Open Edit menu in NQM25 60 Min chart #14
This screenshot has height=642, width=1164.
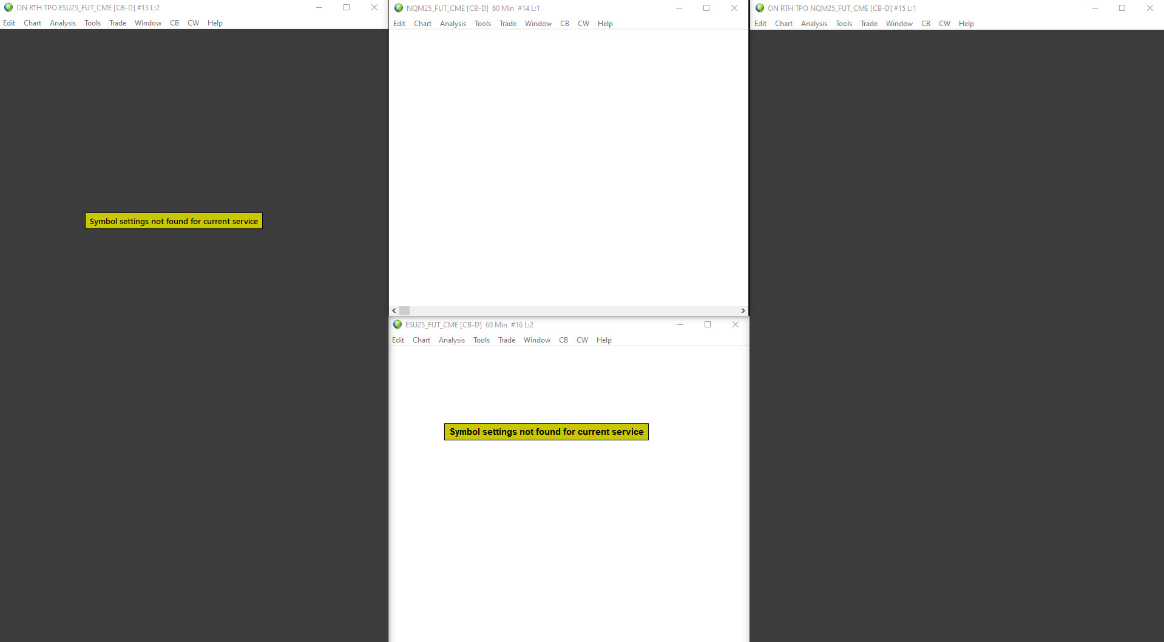399,24
